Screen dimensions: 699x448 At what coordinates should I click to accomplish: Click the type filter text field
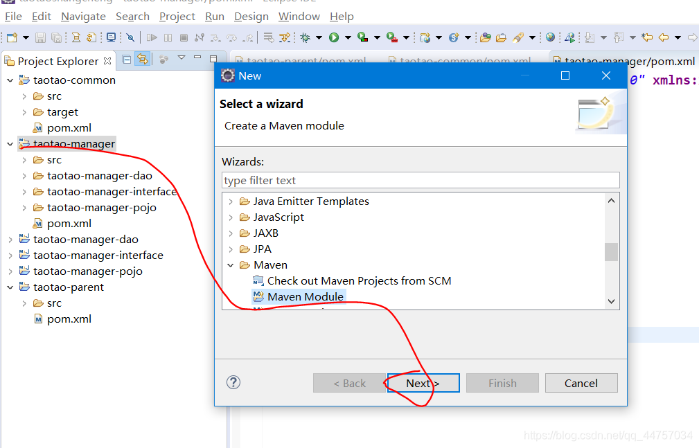[421, 180]
